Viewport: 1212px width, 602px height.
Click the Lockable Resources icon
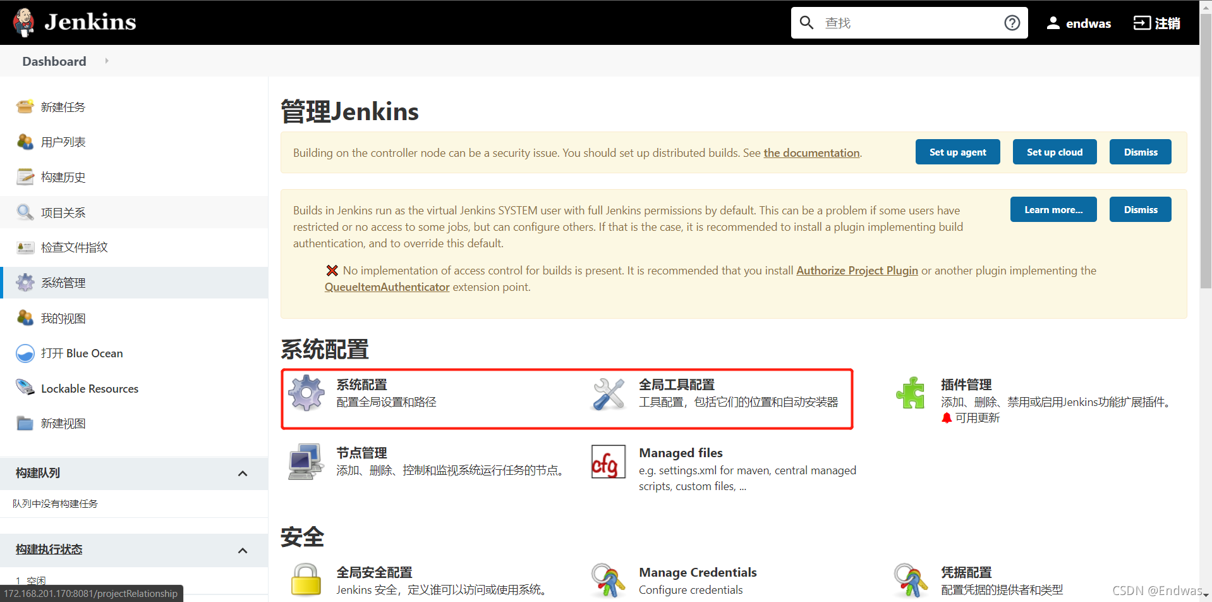(x=25, y=386)
